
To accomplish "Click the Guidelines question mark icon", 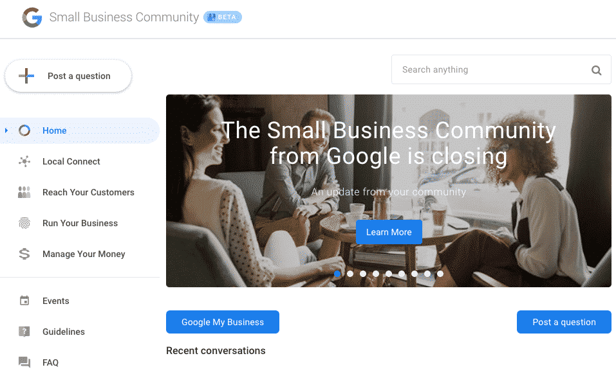I will click(24, 332).
